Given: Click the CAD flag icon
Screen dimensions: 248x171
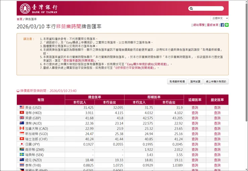Looking at the screenshot, I should tap(22, 128).
